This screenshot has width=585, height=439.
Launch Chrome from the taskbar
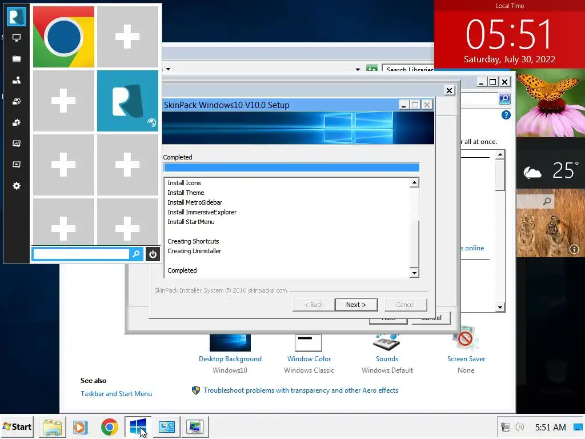[x=109, y=426]
